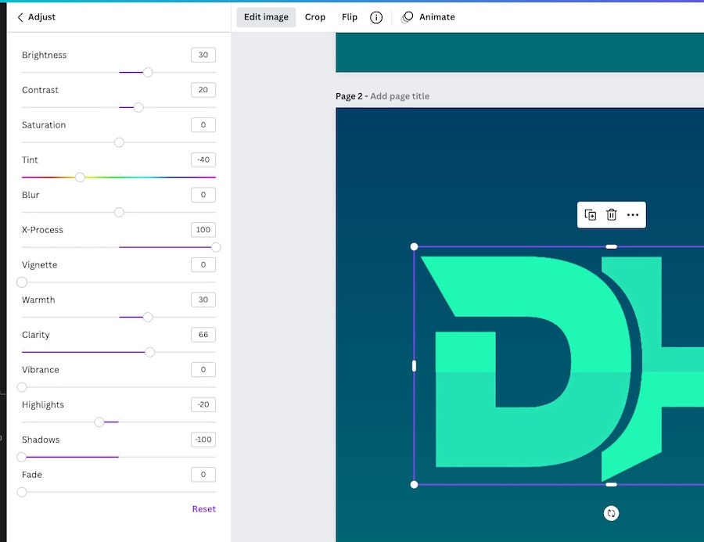The width and height of the screenshot is (704, 542).
Task: Click the X-Process slider handle
Action: point(216,247)
